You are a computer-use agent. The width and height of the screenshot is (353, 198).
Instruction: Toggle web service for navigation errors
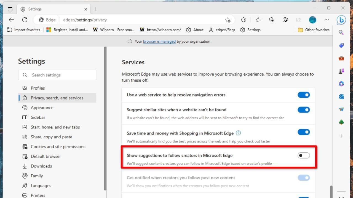304,95
